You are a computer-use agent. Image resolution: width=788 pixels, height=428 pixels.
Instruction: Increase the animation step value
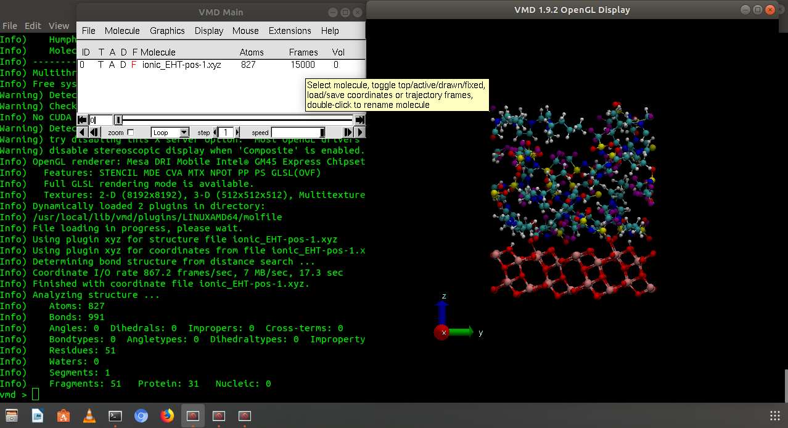pos(237,133)
